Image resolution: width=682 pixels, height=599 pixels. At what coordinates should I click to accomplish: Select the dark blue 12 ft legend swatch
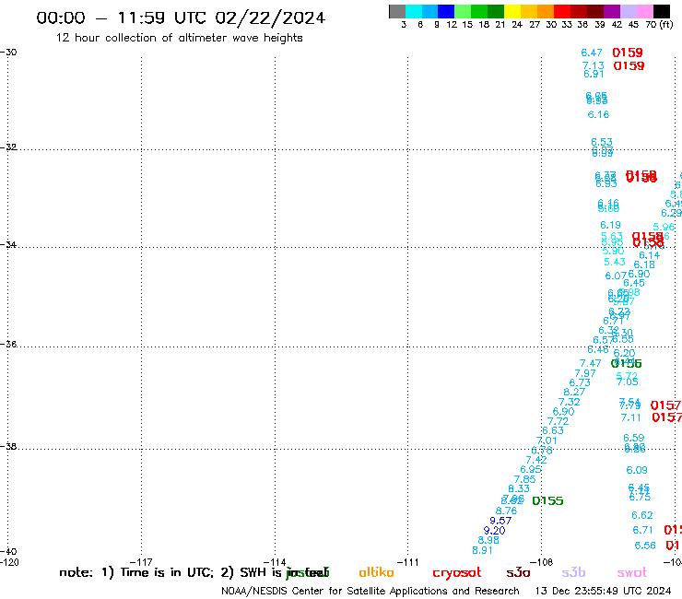point(446,11)
